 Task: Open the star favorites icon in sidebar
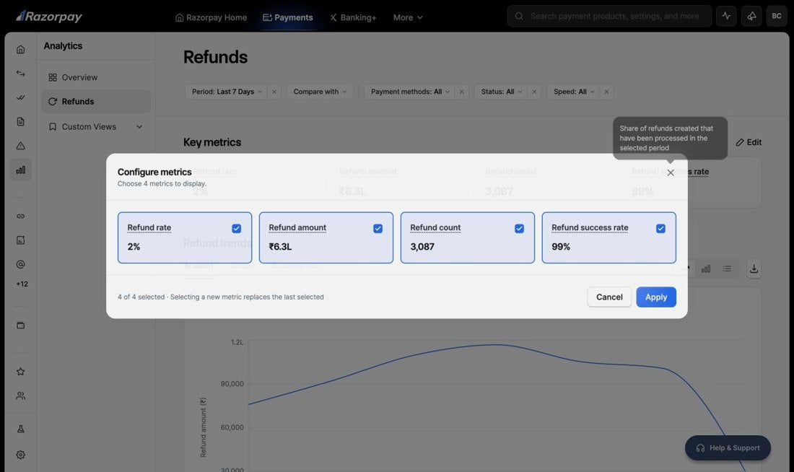pos(20,372)
